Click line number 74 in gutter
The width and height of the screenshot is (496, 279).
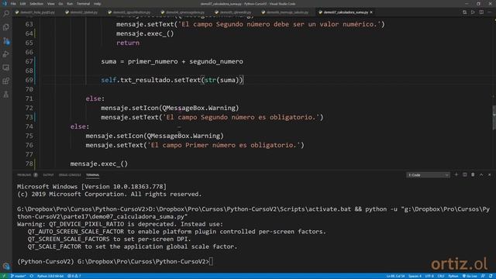click(x=29, y=126)
